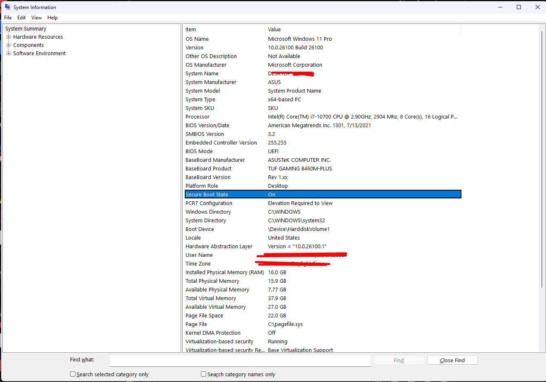
Task: Click the 'C:\pagefile.sys' value
Action: tap(285, 324)
